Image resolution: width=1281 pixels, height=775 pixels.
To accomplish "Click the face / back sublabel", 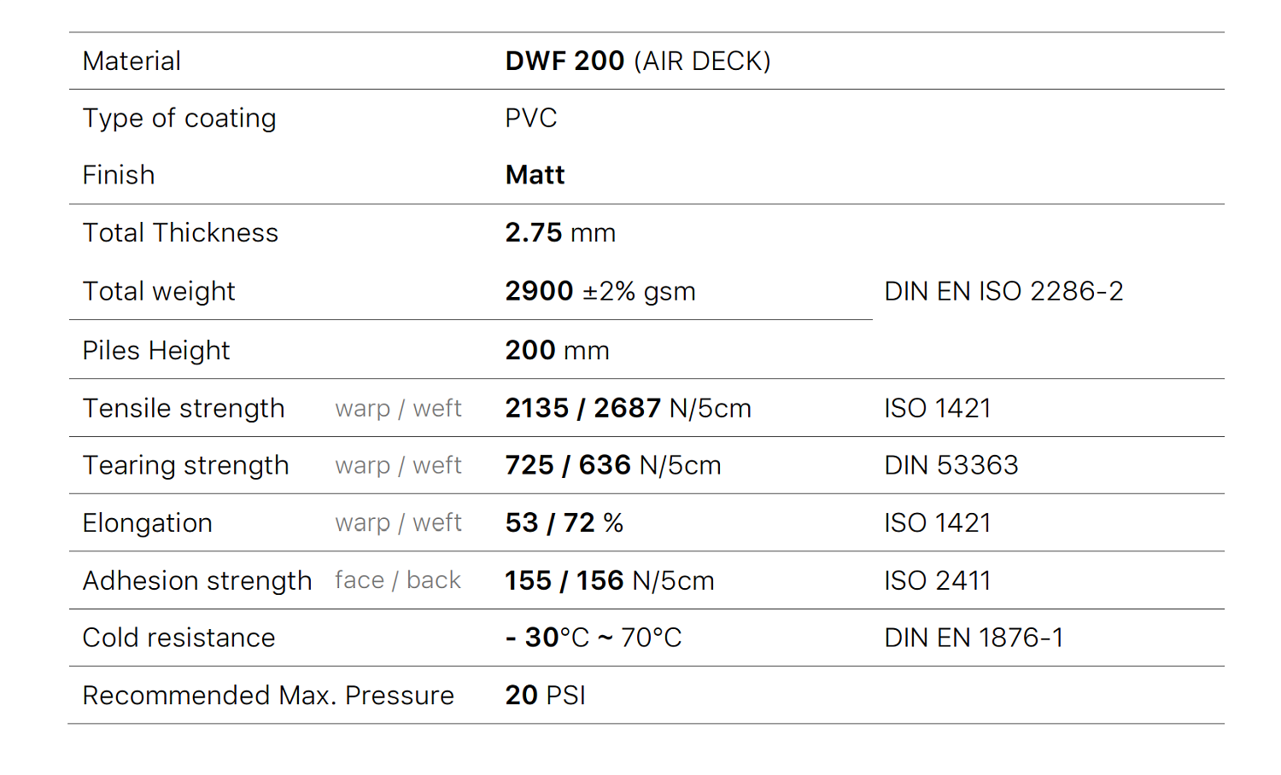I will 397,580.
